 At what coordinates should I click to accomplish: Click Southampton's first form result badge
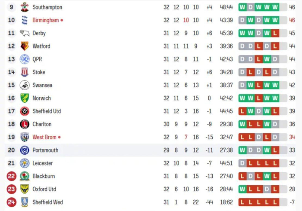[x=242, y=7]
